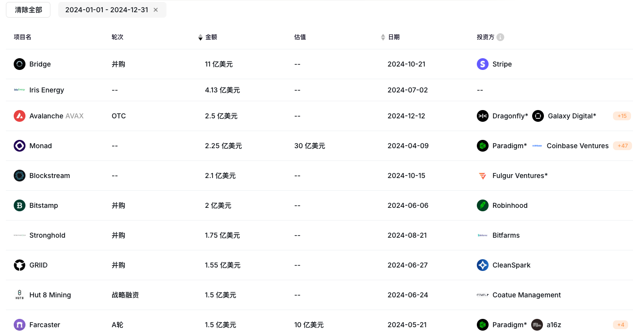Viewport: 633px width, 336px height.
Task: Click the Robinhood investor name
Action: 510,205
